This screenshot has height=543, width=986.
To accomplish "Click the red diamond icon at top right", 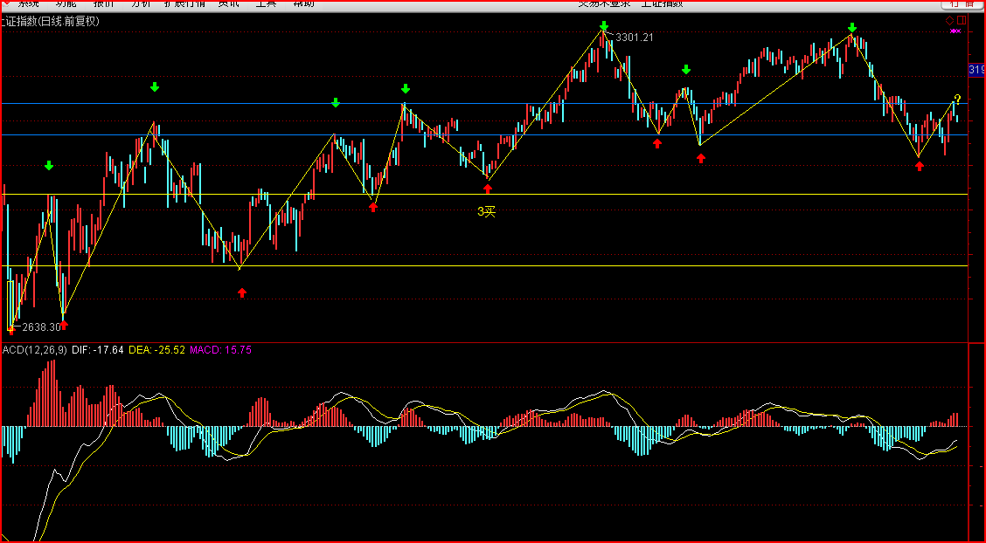I will click(949, 20).
